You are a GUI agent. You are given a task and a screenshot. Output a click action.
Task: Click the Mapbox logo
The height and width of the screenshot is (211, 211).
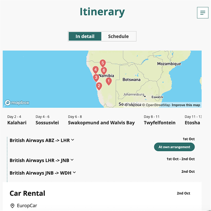[x=17, y=103]
